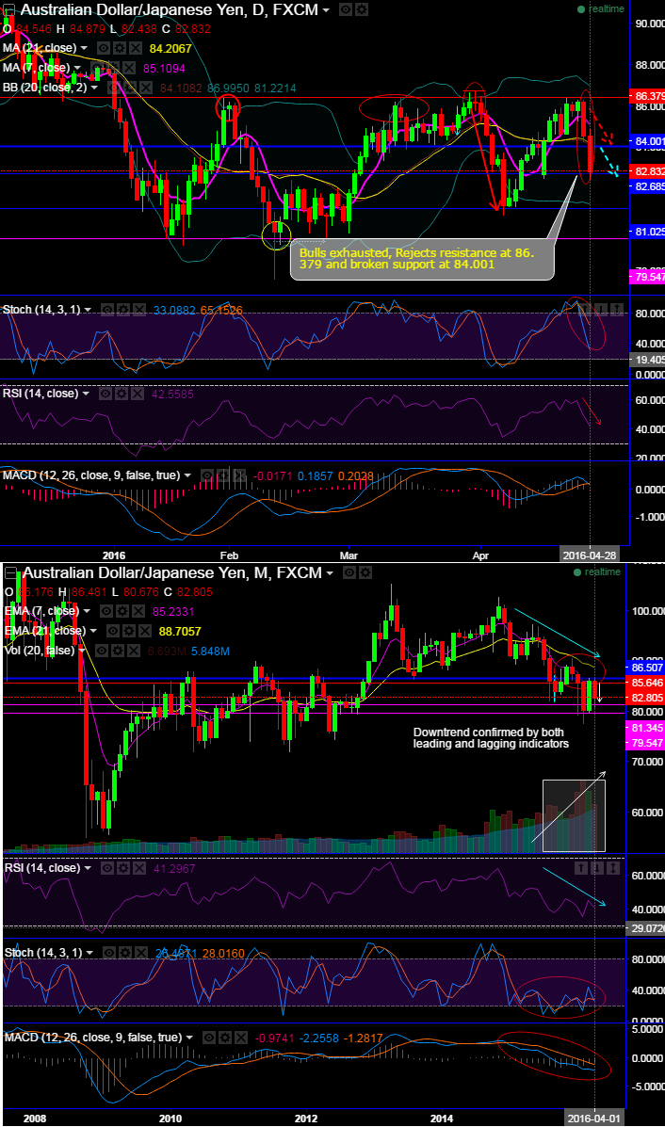The width and height of the screenshot is (665, 1127).
Task: Hide the daily chart's main price series
Action: click(x=345, y=10)
